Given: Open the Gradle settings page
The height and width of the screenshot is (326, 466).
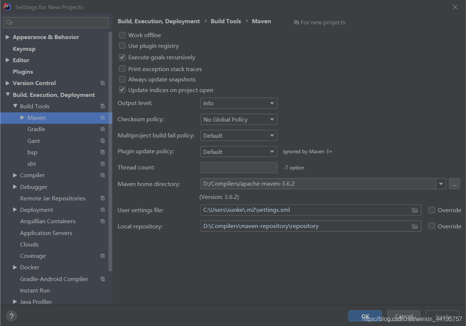Looking at the screenshot, I should (x=36, y=129).
